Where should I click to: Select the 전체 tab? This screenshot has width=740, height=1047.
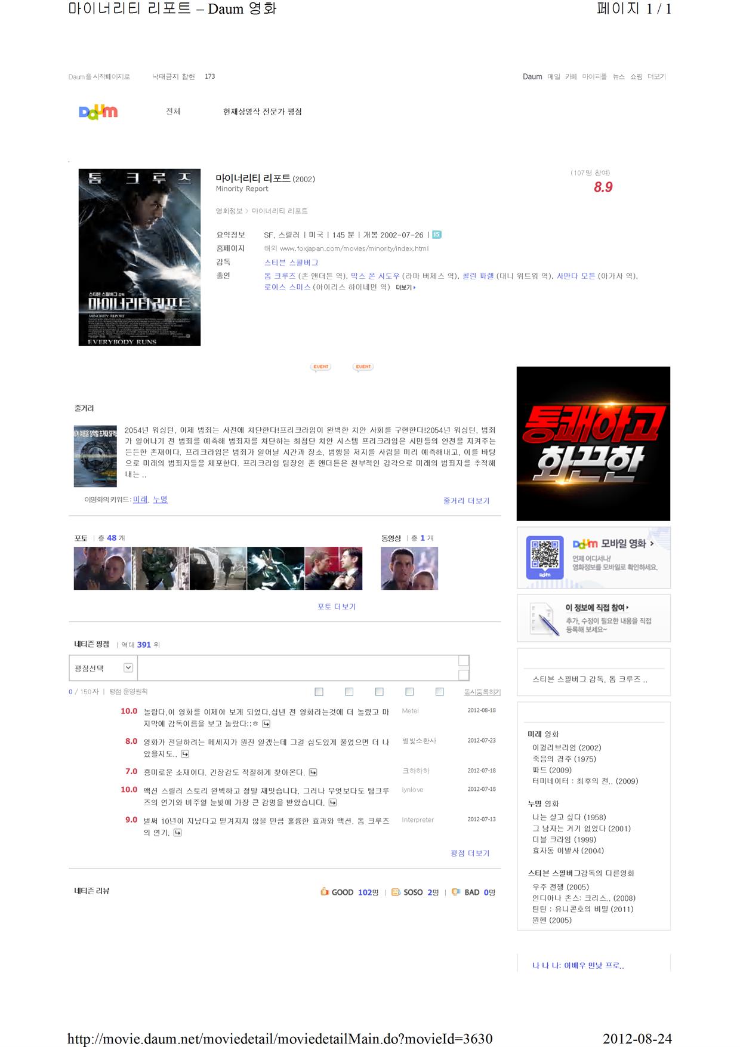pos(173,112)
